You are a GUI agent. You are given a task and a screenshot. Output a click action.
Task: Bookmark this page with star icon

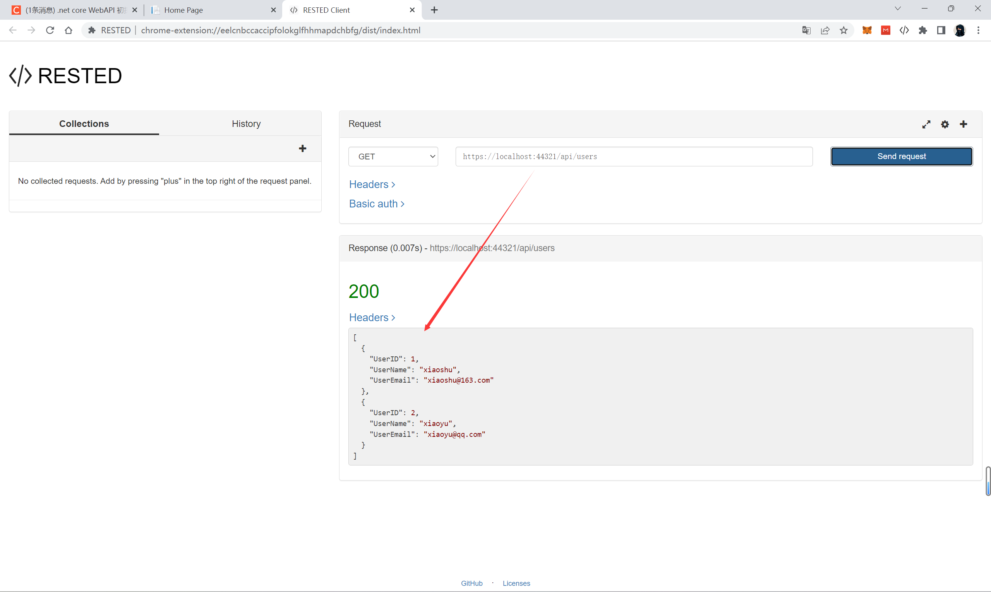[x=844, y=30]
